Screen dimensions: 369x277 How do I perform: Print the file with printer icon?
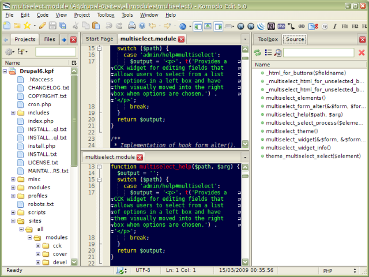pyautogui.click(x=131, y=25)
